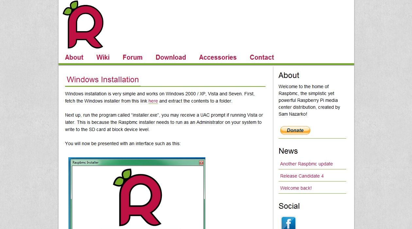Read the 'Release Candidate 4' news post

[x=302, y=176]
